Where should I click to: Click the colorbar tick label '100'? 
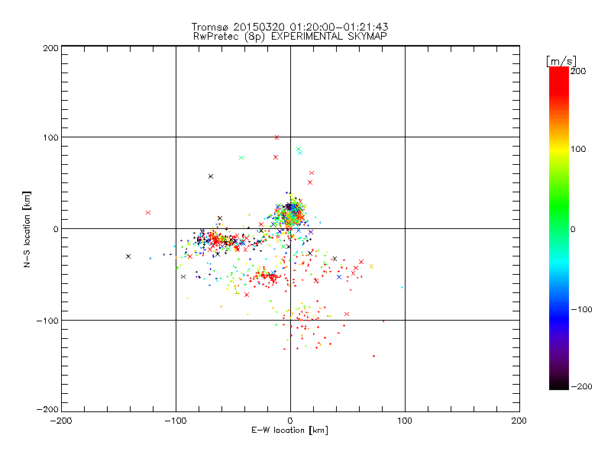click(x=578, y=149)
